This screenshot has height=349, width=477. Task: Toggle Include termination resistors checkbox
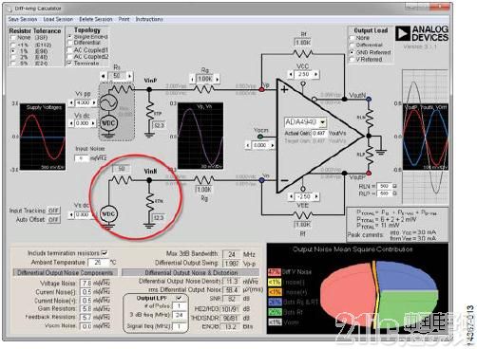pos(105,253)
